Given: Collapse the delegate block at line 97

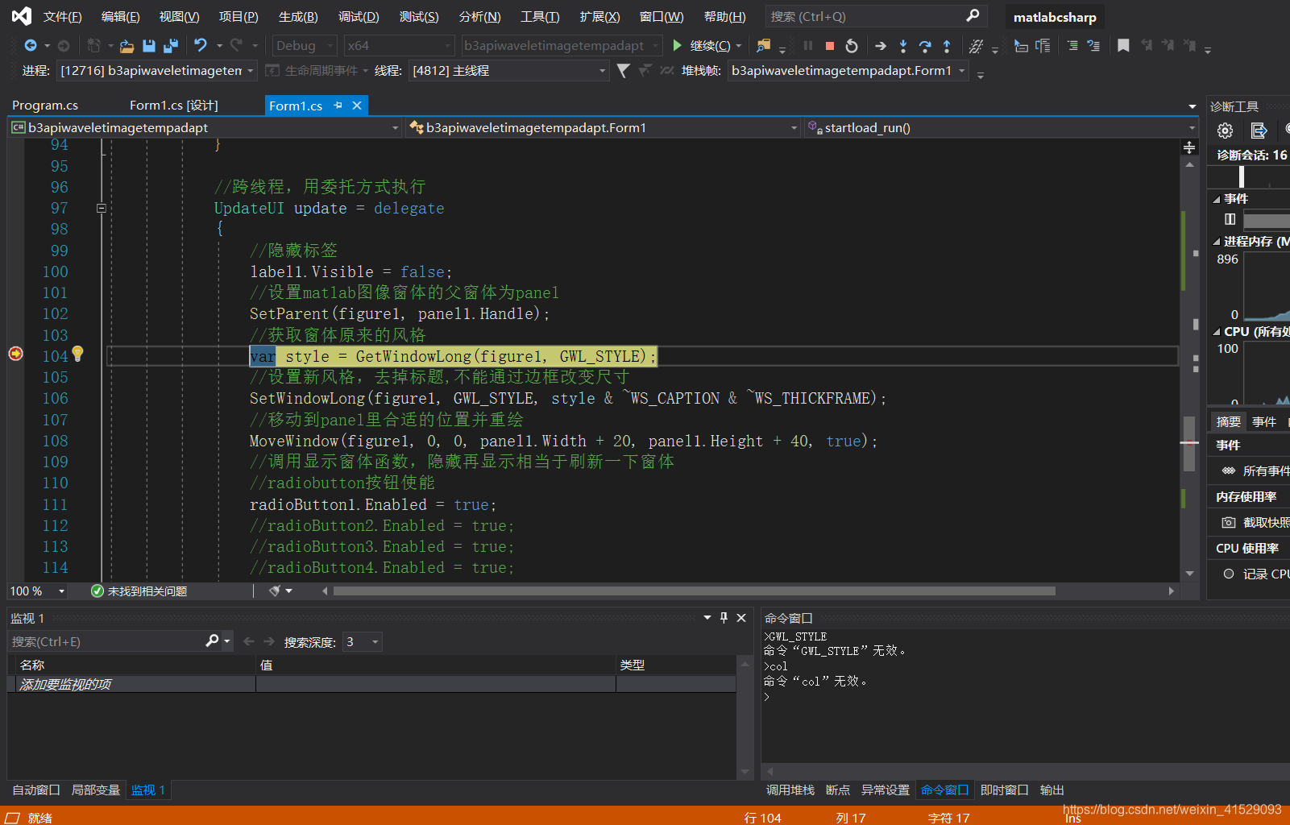Looking at the screenshot, I should (x=102, y=208).
